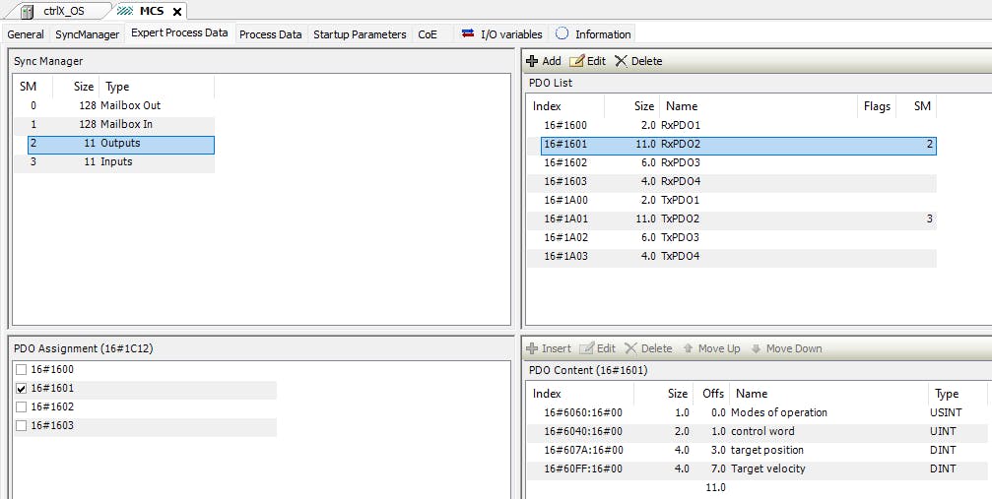
Task: Select the Mailbox Out sync manager row
Action: point(114,105)
